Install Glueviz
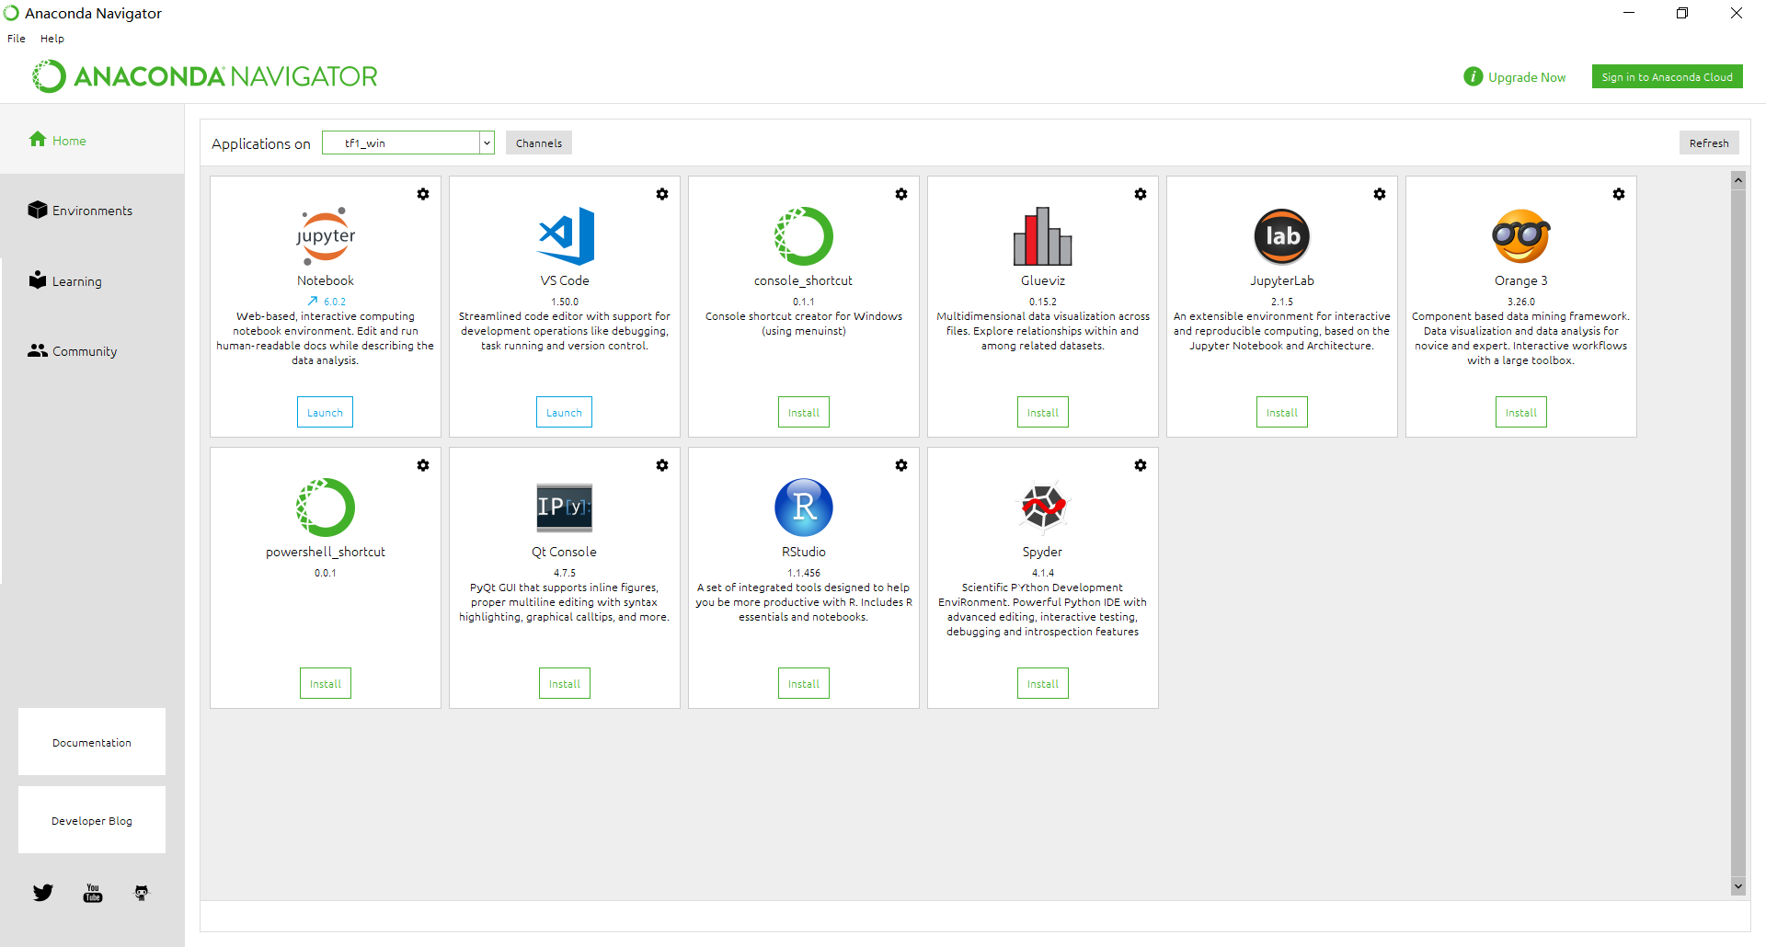1766x947 pixels. pos(1043,413)
